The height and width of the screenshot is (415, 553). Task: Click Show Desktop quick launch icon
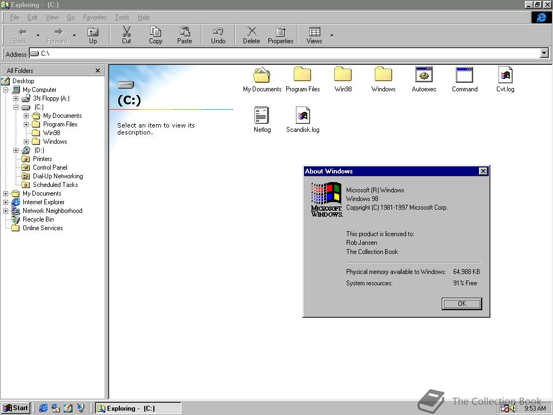tap(68, 409)
